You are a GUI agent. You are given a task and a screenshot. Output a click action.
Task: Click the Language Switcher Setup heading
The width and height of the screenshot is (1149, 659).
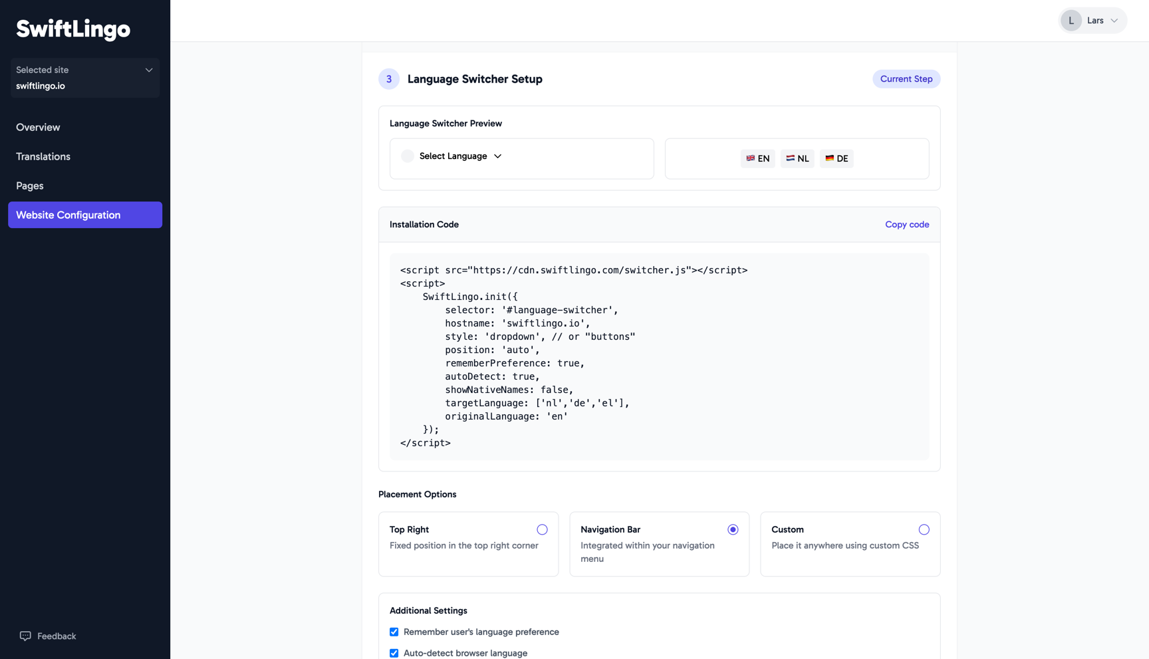tap(475, 79)
